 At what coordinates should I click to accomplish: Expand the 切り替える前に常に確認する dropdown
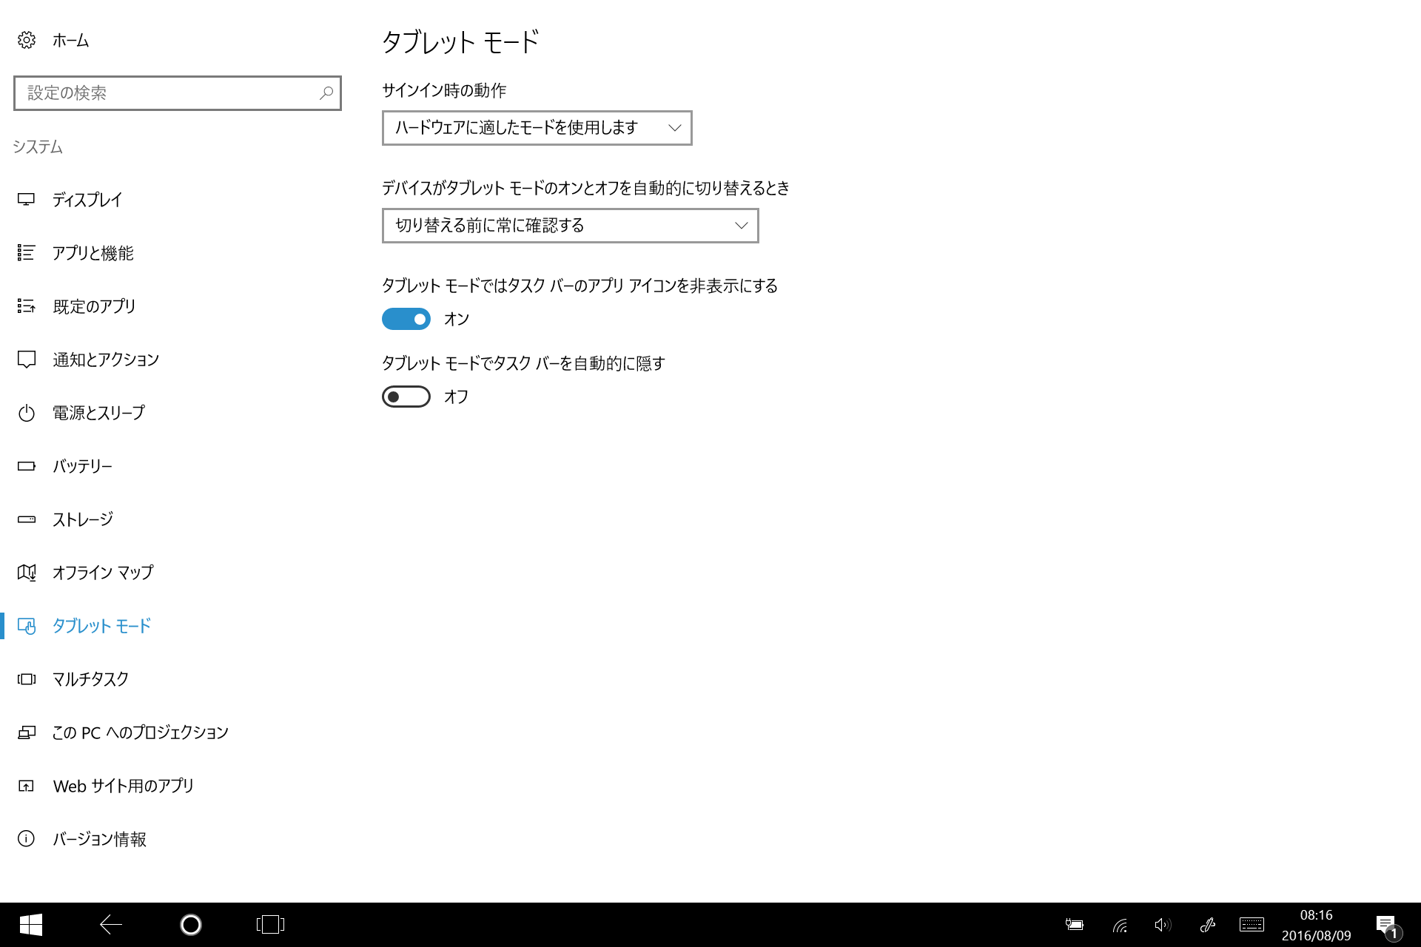click(570, 226)
